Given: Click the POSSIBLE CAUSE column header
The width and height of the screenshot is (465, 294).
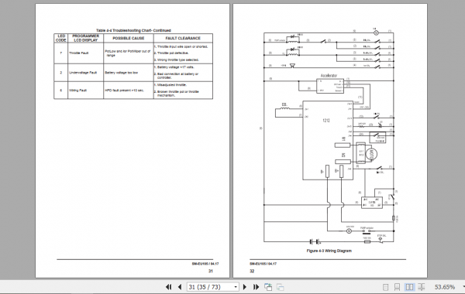Looking at the screenshot, I should (x=129, y=38).
